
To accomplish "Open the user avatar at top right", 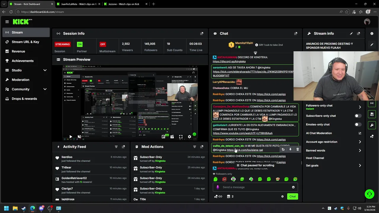I will tap(367, 22).
